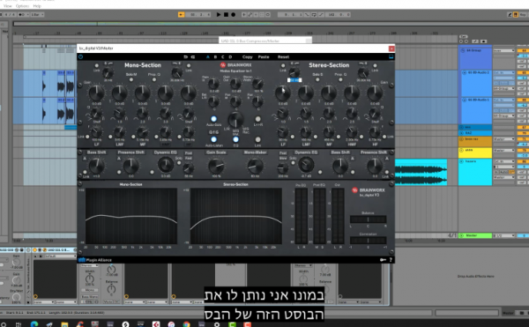Click the Gain Out knob
The height and width of the screenshot is (327, 529).
click(x=235, y=83)
